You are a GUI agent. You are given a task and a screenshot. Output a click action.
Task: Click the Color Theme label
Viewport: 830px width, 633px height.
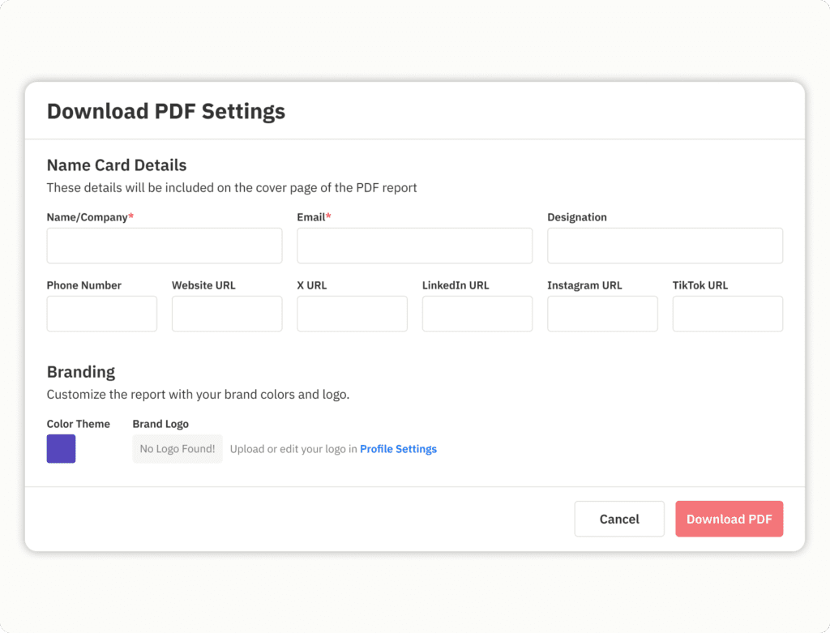(79, 424)
